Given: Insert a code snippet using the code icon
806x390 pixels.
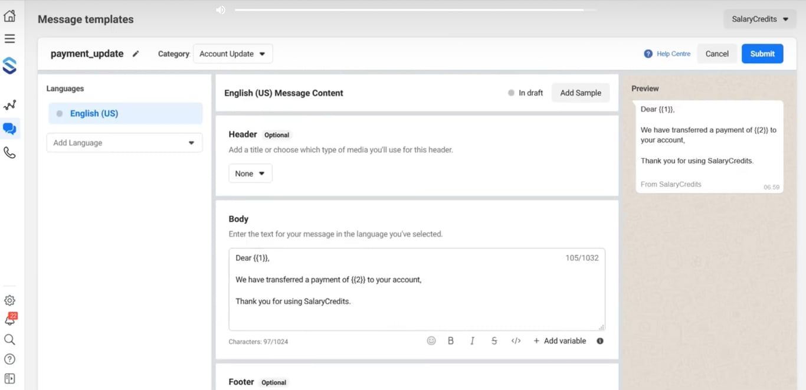Looking at the screenshot, I should (516, 340).
